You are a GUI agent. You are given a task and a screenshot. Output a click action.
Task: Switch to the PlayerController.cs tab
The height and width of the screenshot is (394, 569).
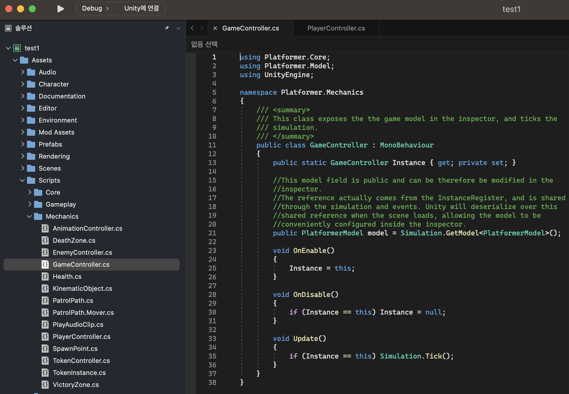[x=336, y=28]
